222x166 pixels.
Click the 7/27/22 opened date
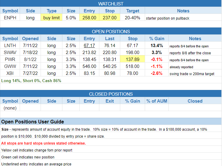coord(30,73)
